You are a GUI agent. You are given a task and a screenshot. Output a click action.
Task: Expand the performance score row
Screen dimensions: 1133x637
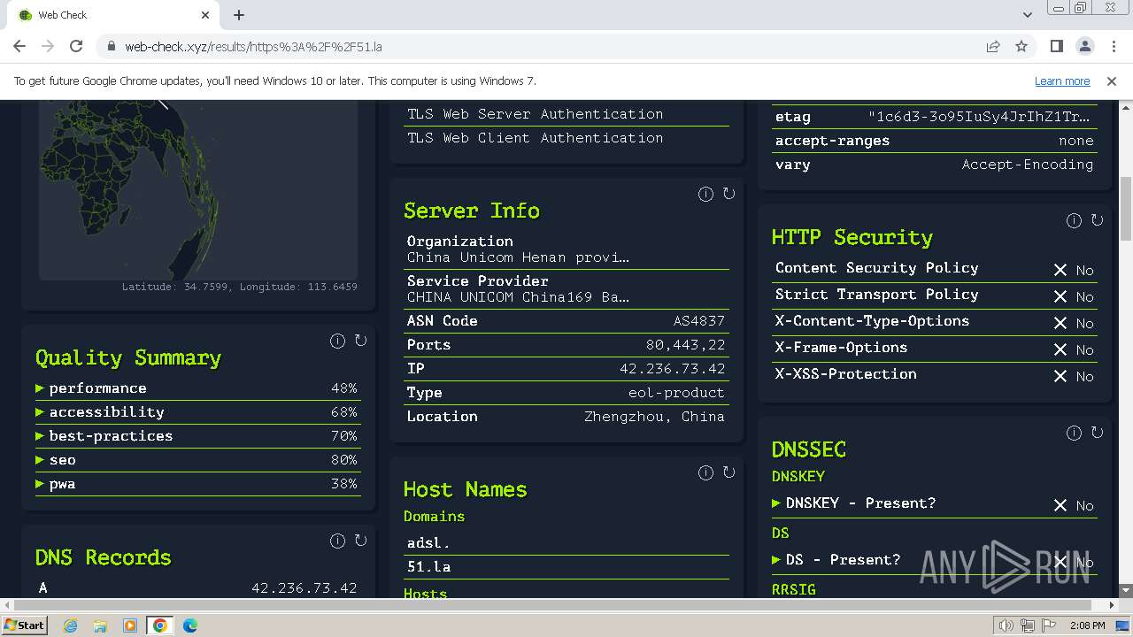pos(198,388)
